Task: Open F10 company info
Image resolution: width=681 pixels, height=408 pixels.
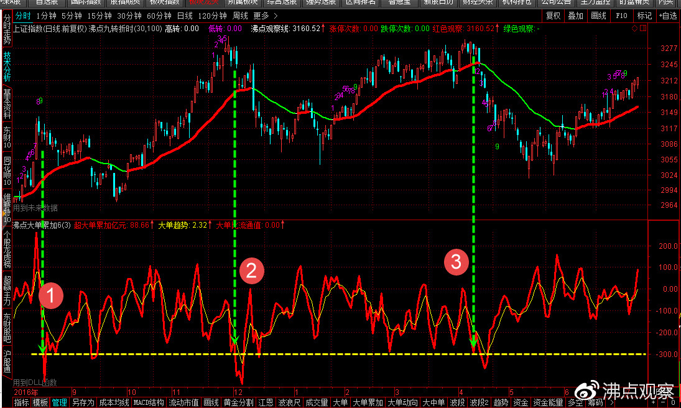Action: [621, 16]
